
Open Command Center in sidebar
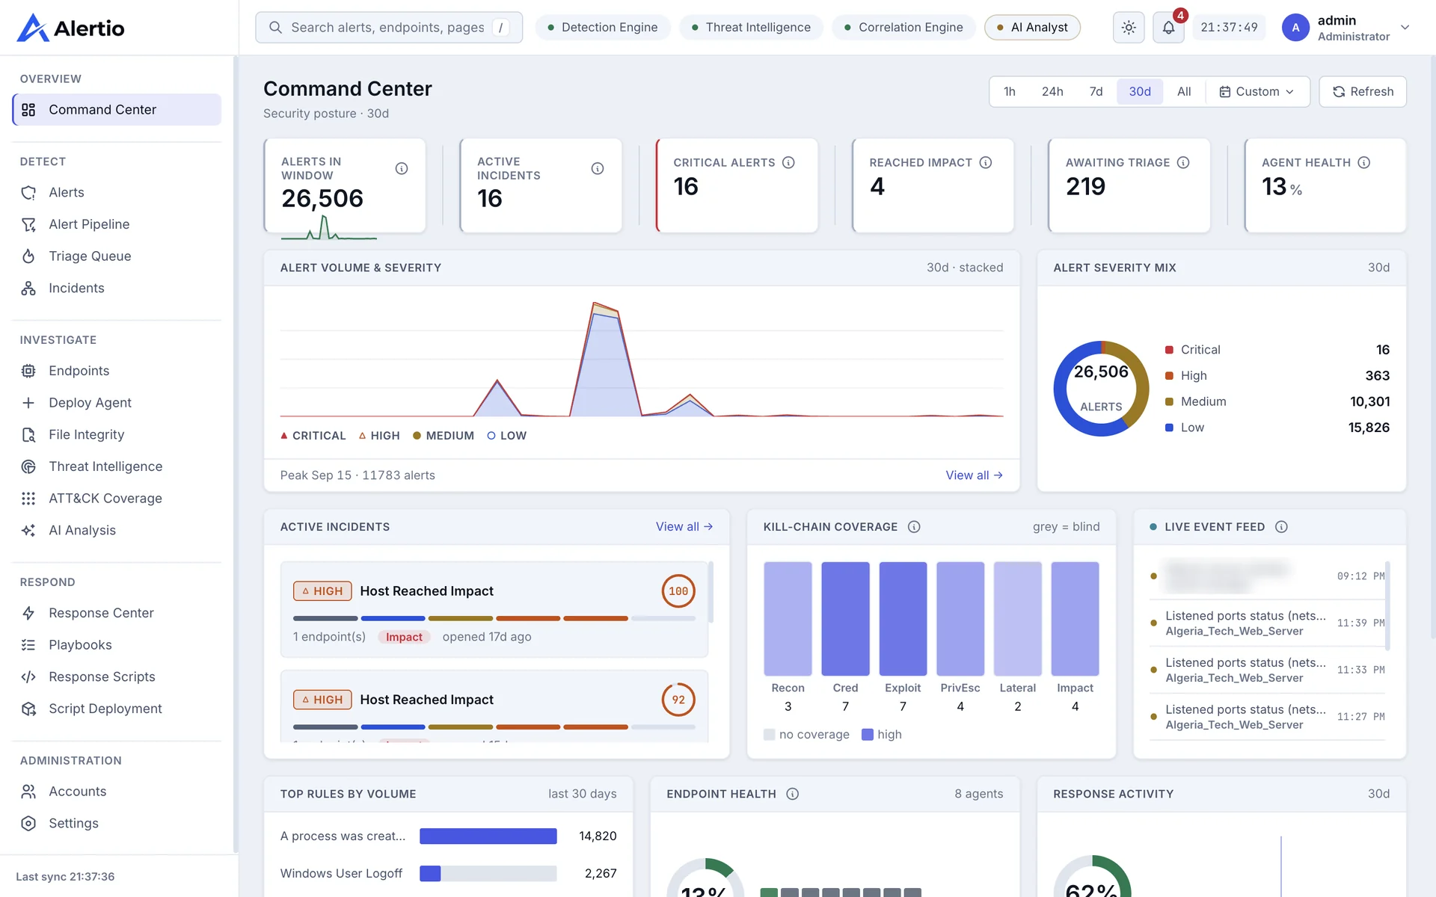pyautogui.click(x=117, y=110)
